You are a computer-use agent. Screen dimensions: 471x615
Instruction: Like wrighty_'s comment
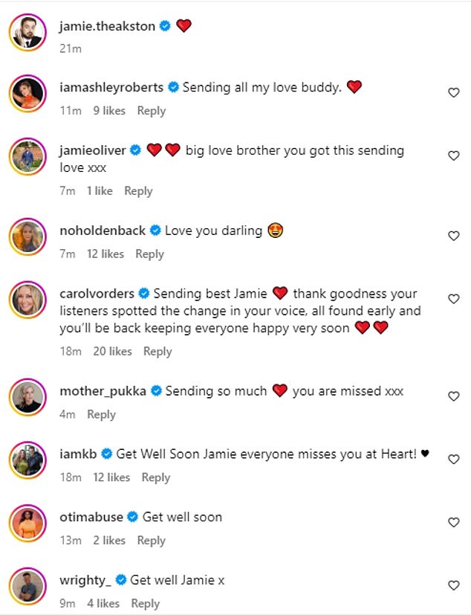(453, 586)
